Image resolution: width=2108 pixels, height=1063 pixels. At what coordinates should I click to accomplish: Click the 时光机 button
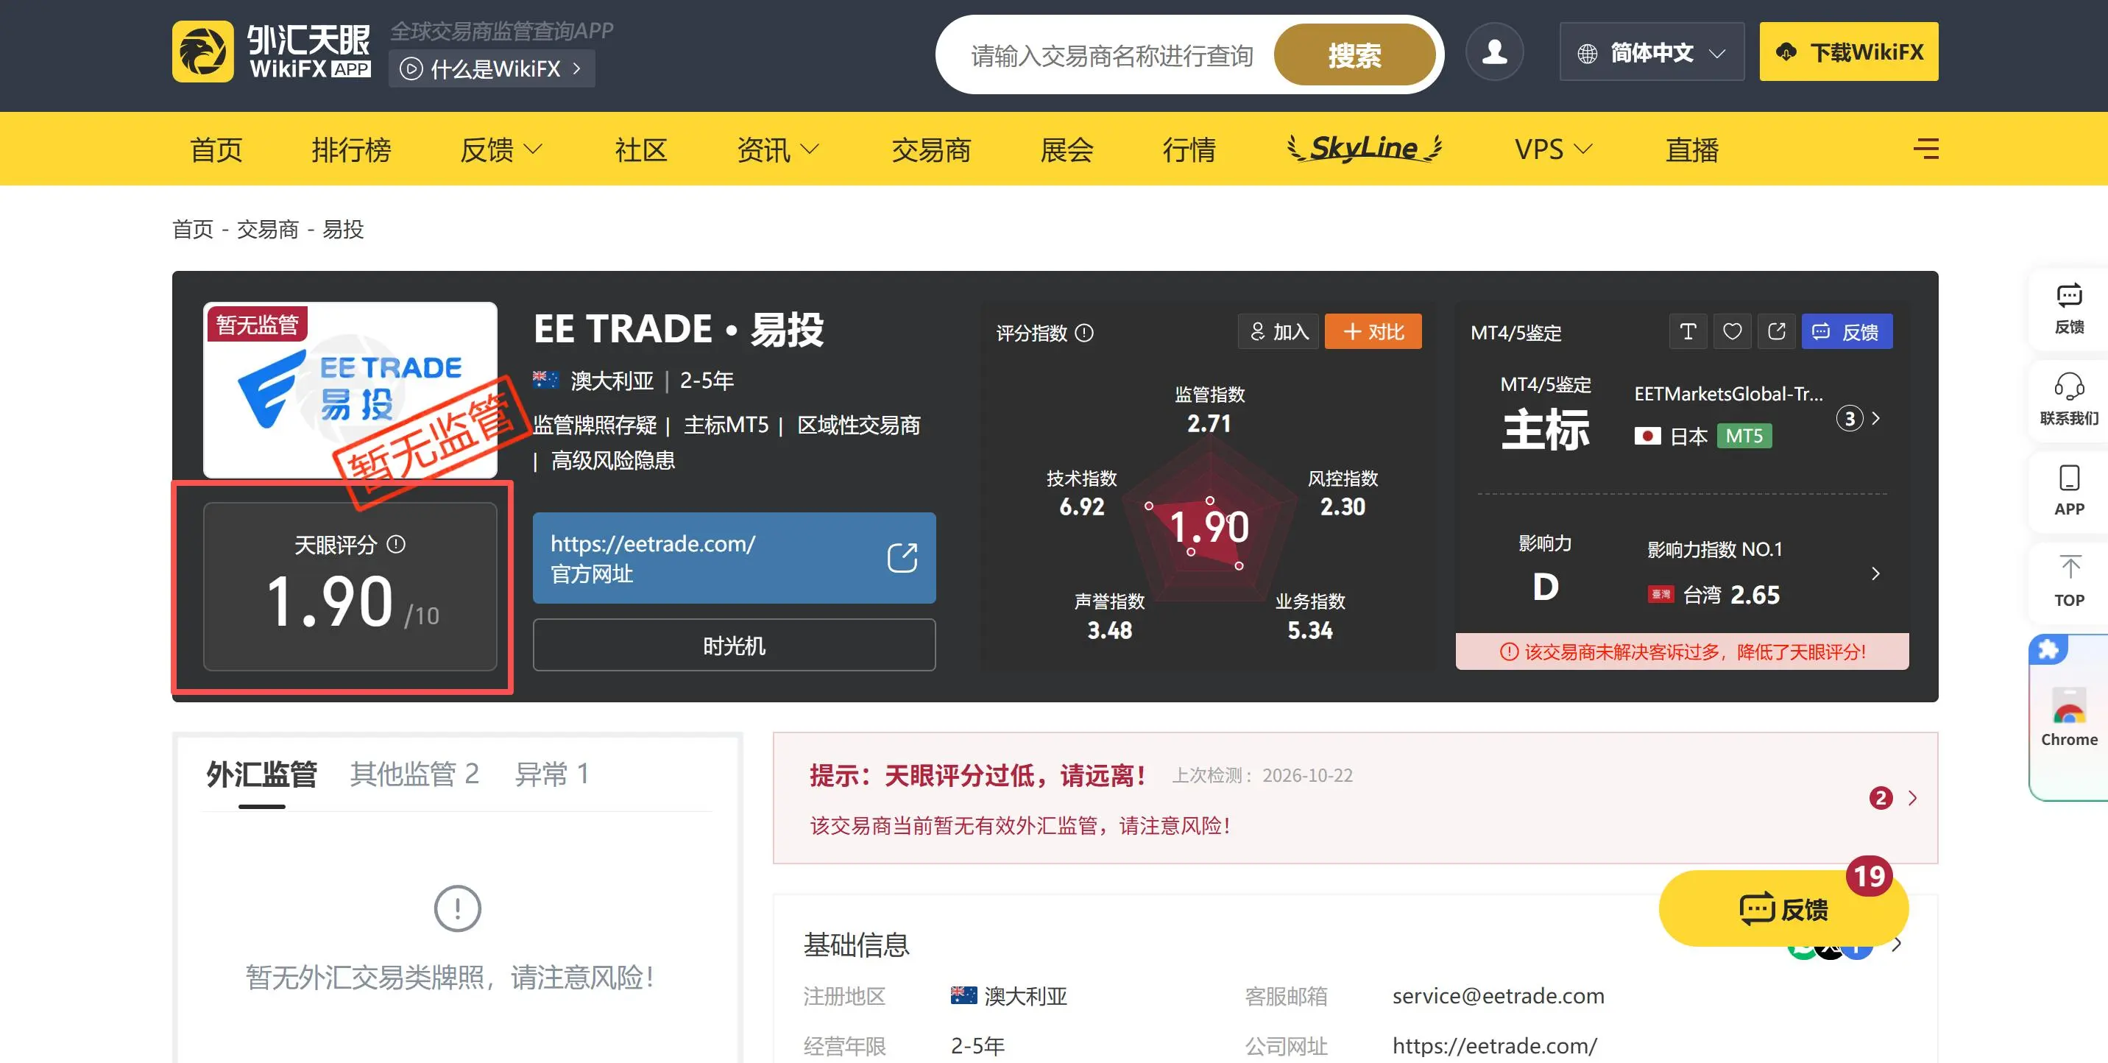[734, 645]
